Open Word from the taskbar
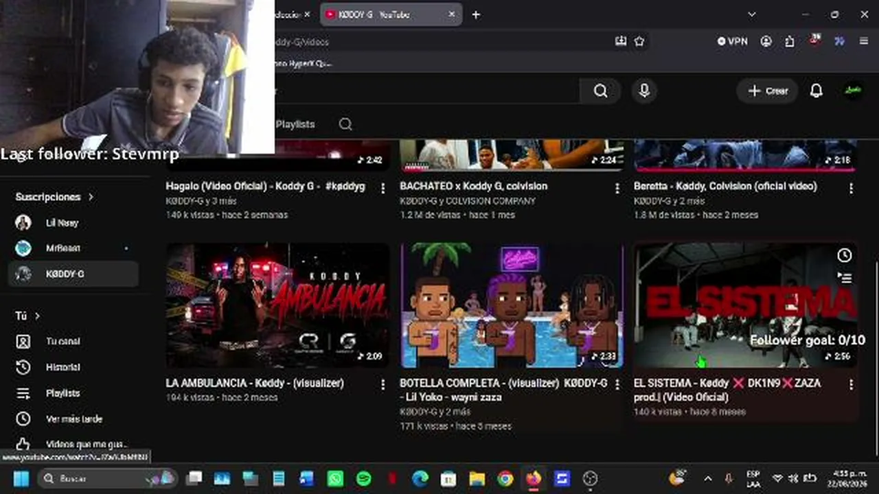 [x=307, y=478]
